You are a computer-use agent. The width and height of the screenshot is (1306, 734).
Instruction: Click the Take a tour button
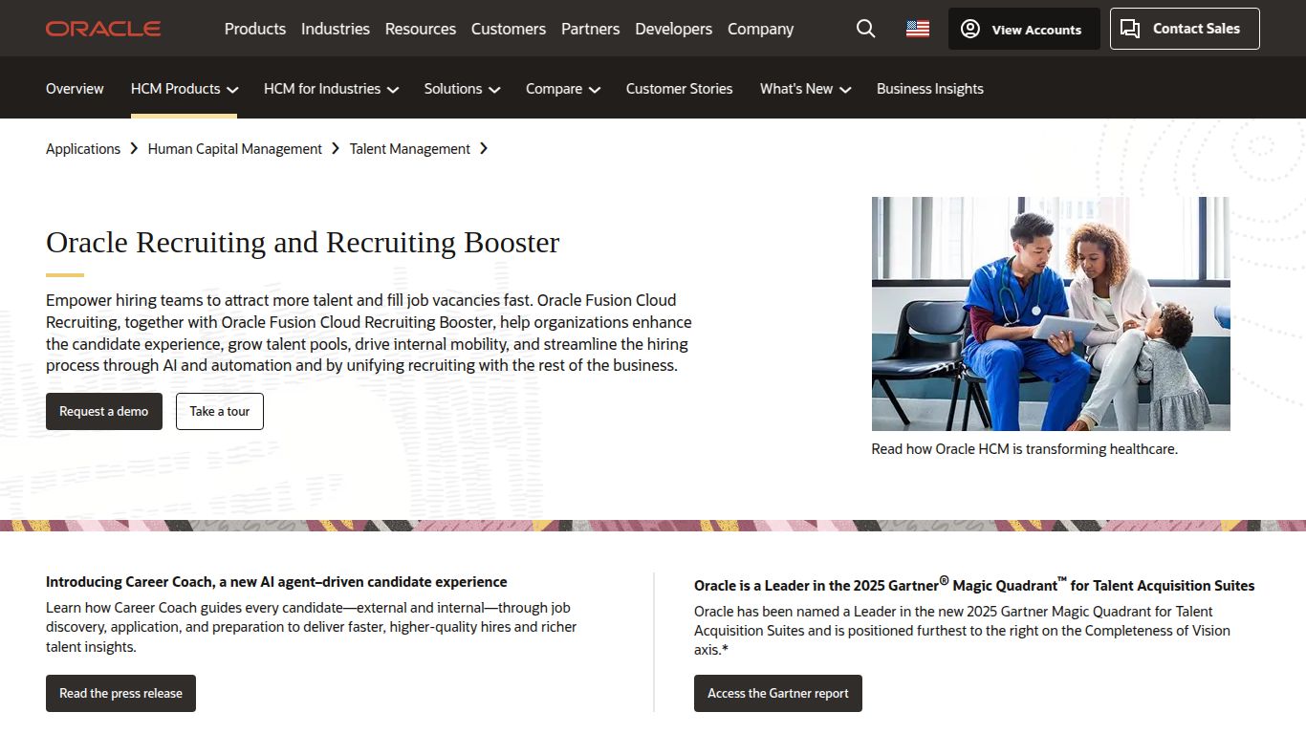[219, 411]
